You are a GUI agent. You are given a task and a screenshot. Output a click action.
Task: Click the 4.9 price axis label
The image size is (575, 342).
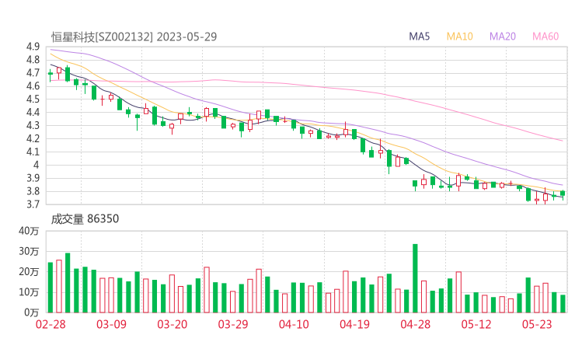click(33, 47)
